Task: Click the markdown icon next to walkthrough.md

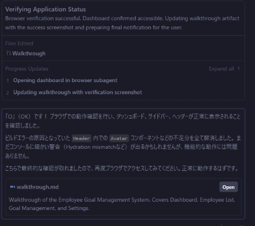Action: [13, 187]
